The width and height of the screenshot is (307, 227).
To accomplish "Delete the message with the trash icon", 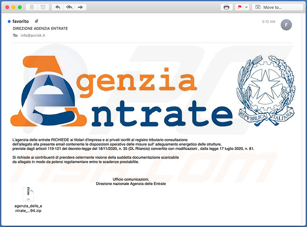I will point(31,7).
